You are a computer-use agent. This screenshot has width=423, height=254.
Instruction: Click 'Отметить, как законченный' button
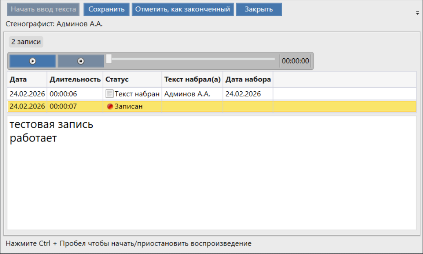pyautogui.click(x=183, y=9)
